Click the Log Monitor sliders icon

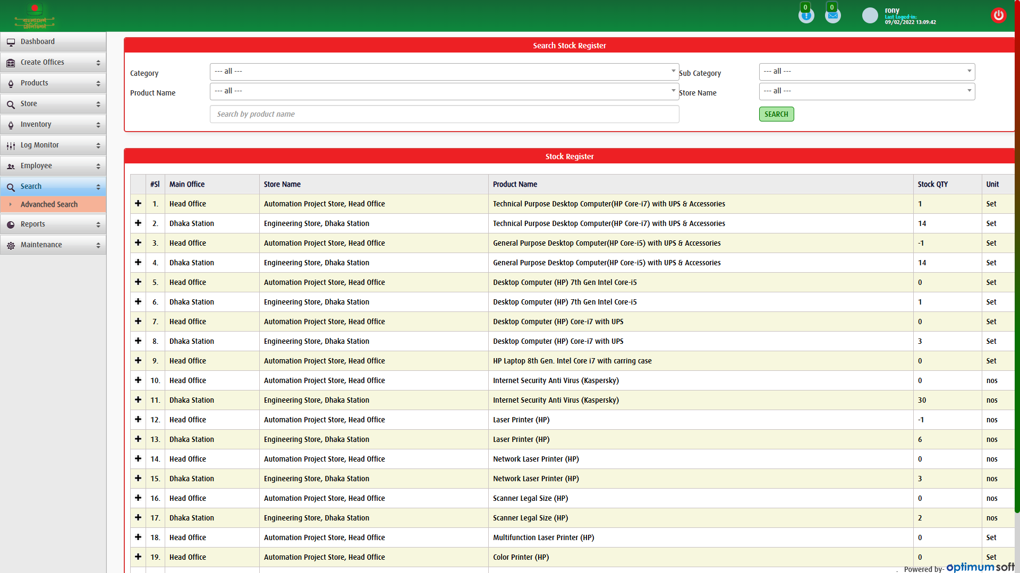point(11,145)
